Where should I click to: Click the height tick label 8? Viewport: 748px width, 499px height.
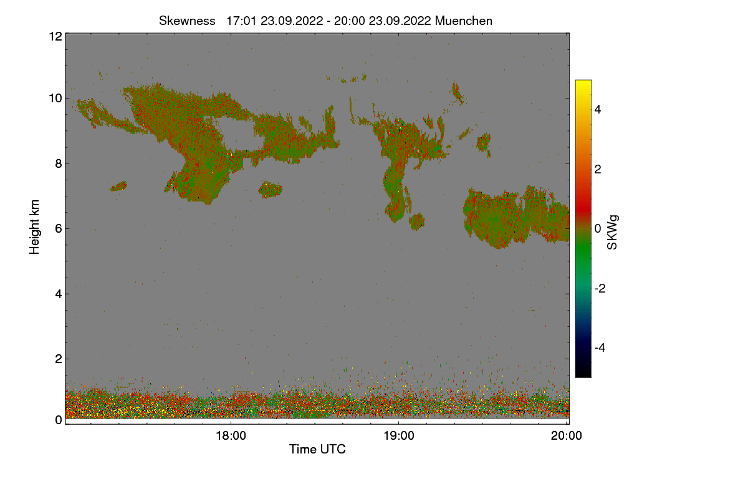(58, 163)
